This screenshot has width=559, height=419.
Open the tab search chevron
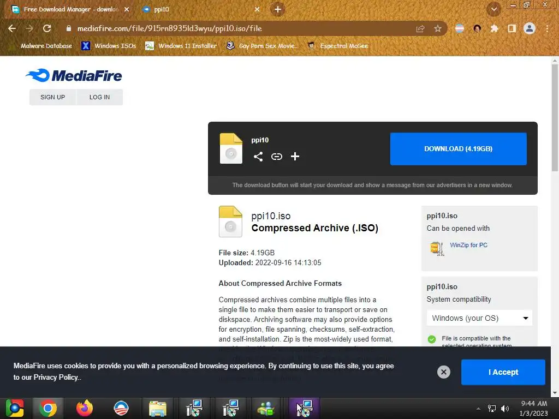coord(494,9)
